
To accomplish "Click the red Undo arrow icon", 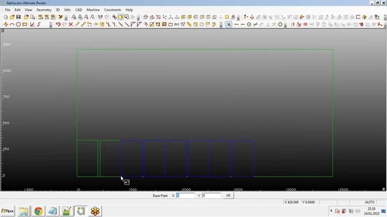I will pos(58,24).
